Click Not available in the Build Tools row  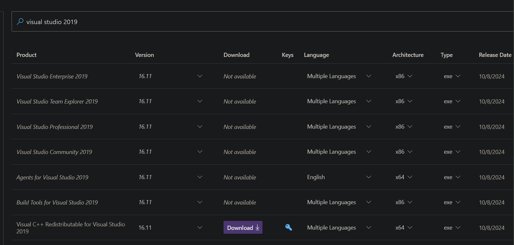[240, 203]
